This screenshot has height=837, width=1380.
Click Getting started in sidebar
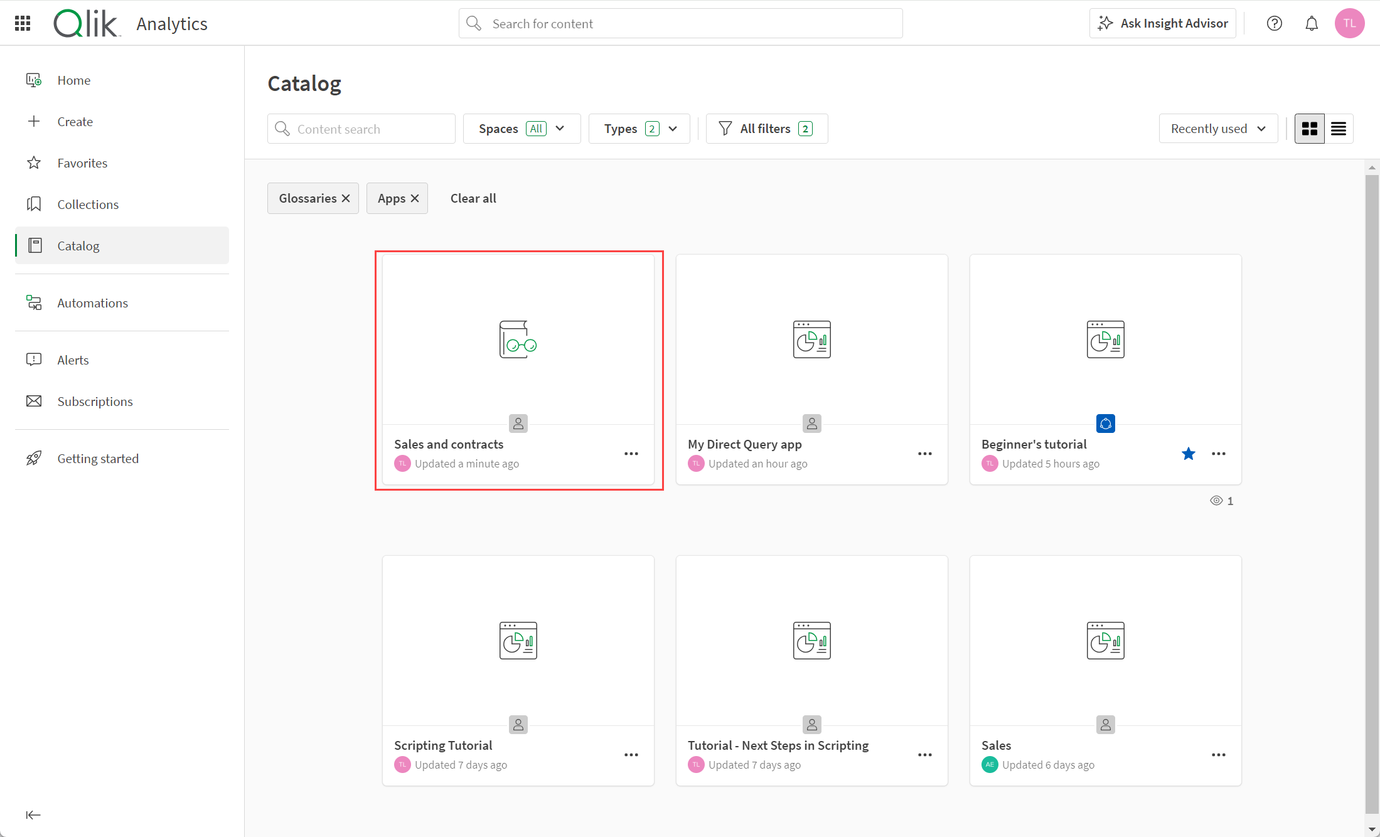[98, 459]
